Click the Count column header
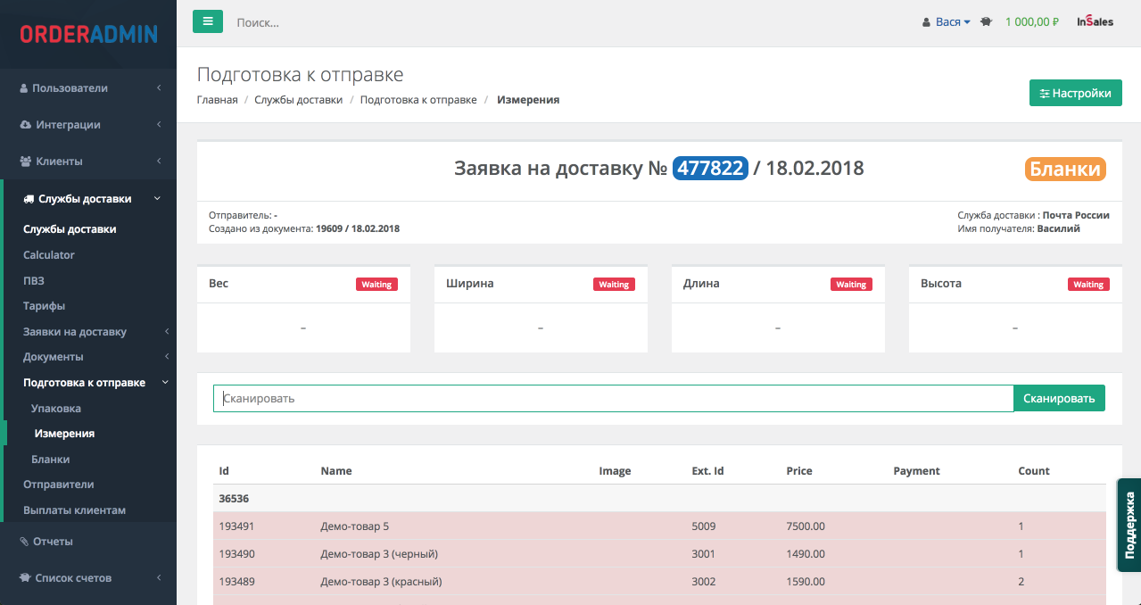Screen dimensions: 1141x605 pos(1034,471)
